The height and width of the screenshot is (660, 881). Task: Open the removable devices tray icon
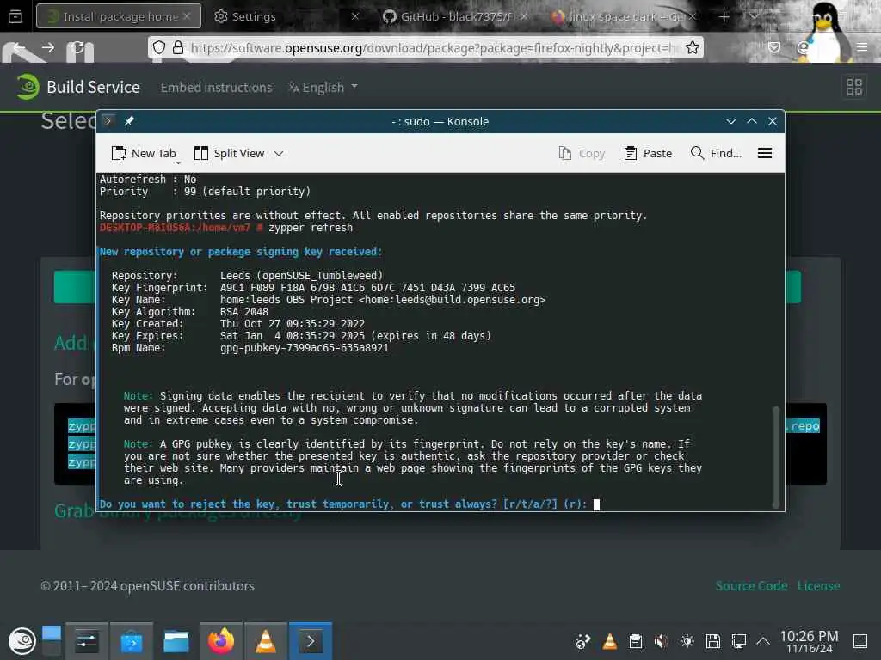coord(713,641)
